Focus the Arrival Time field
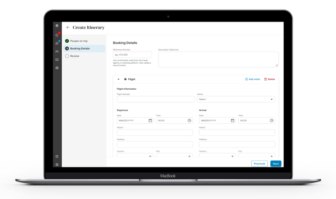 tap(256, 121)
